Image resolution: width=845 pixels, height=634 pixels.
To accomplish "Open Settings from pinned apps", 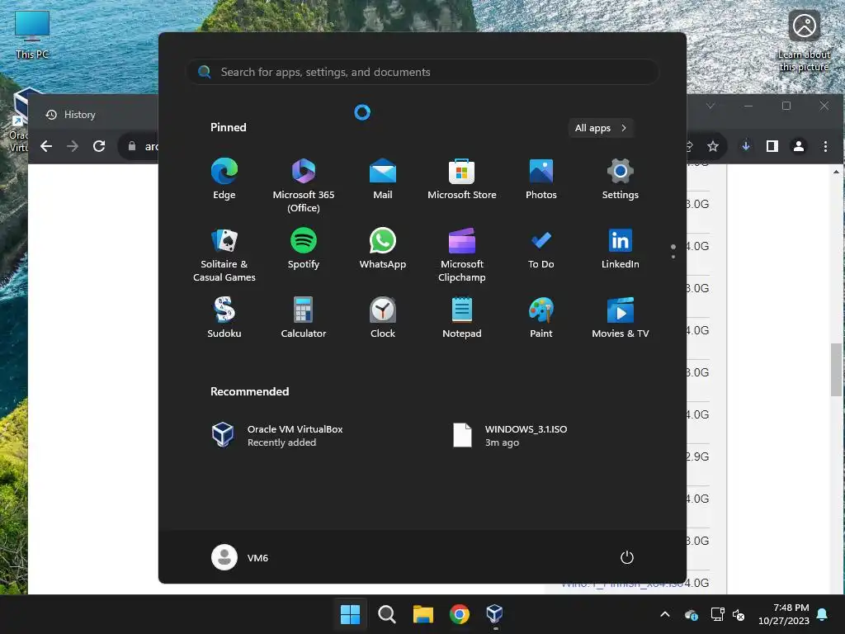I will (621, 179).
